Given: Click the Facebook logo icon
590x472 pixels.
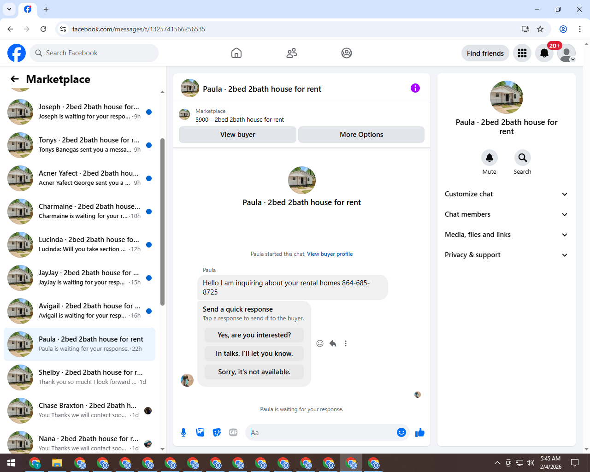Looking at the screenshot, I should click(x=17, y=53).
